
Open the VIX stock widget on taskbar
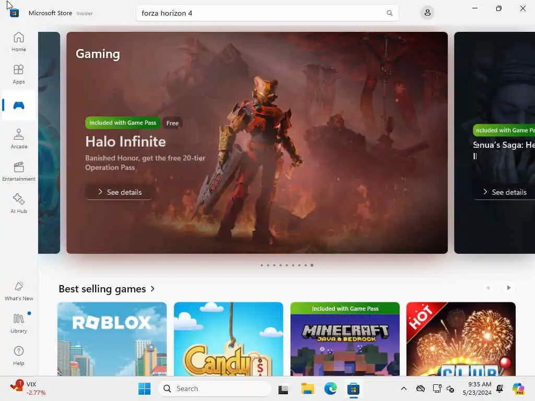click(x=27, y=388)
